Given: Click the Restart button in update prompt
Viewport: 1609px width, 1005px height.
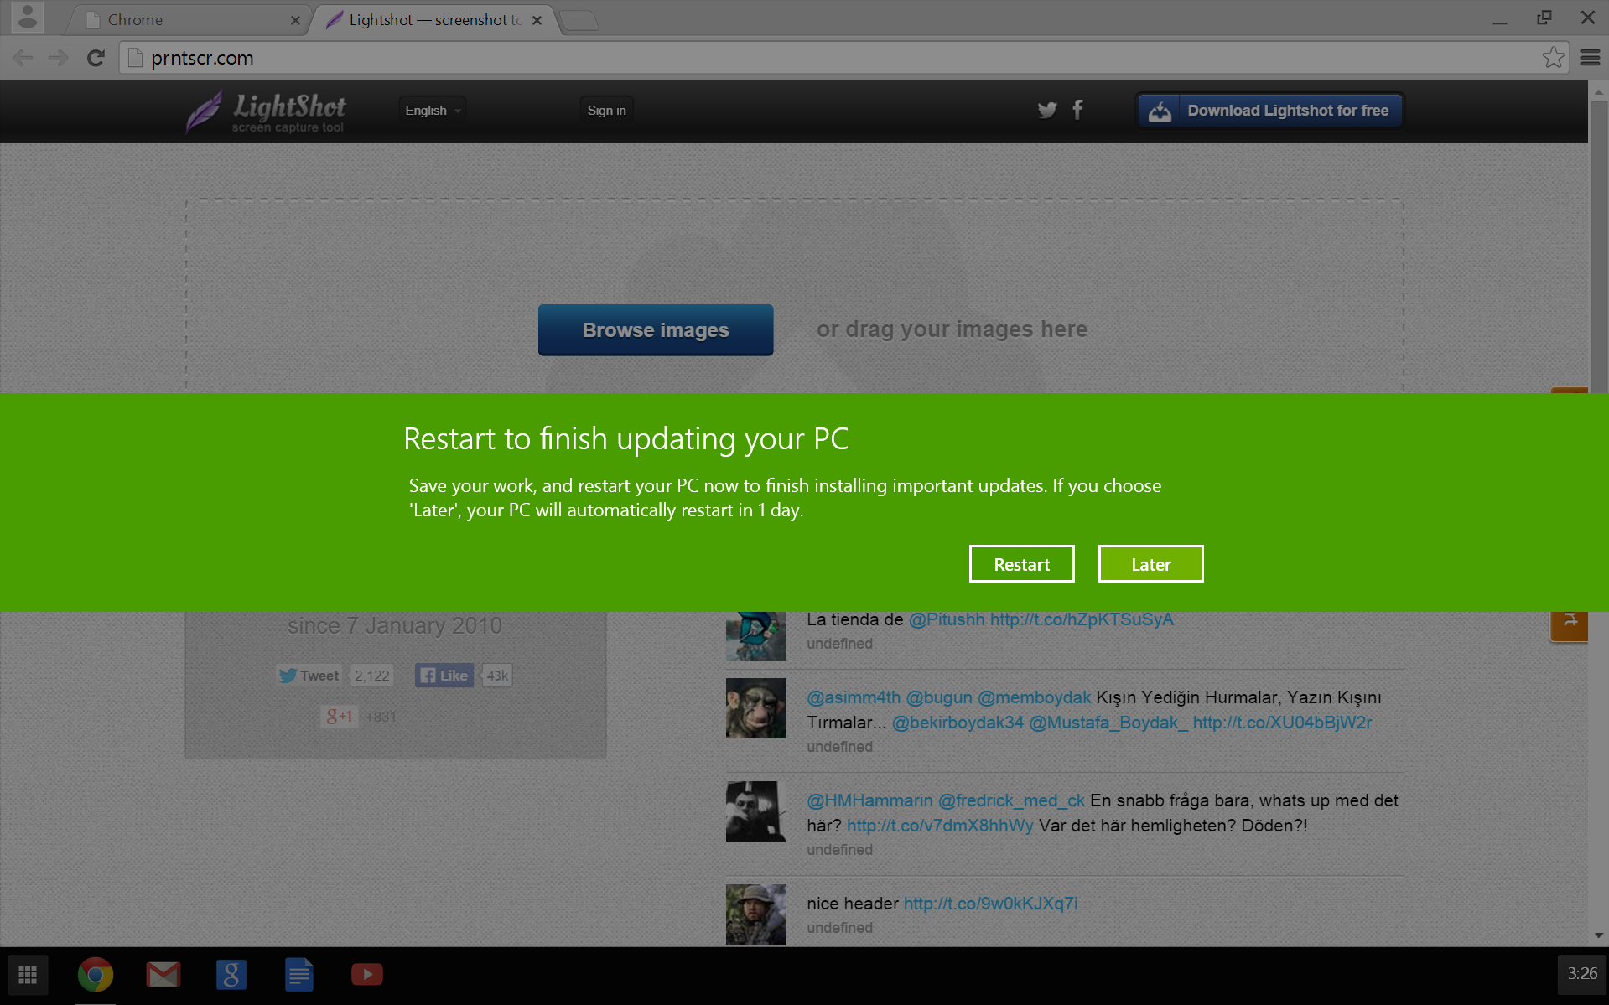Looking at the screenshot, I should click(x=1021, y=564).
